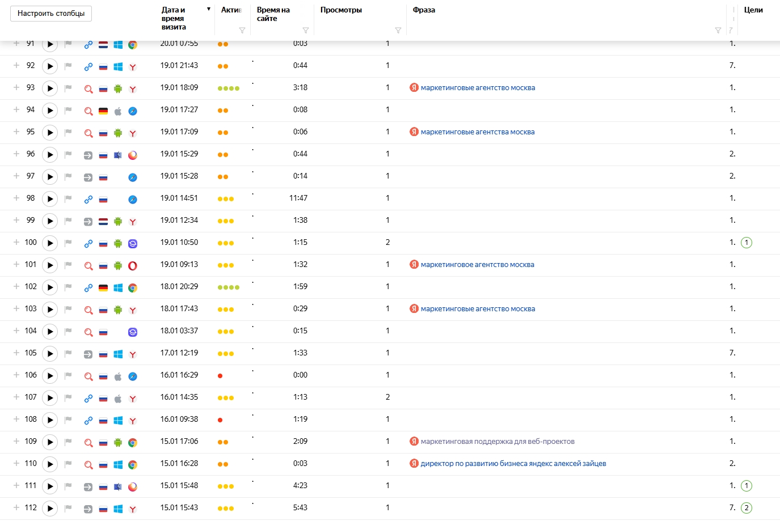The height and width of the screenshot is (521, 780).
Task: Toggle the flag marker on visit 103
Action: (68, 309)
